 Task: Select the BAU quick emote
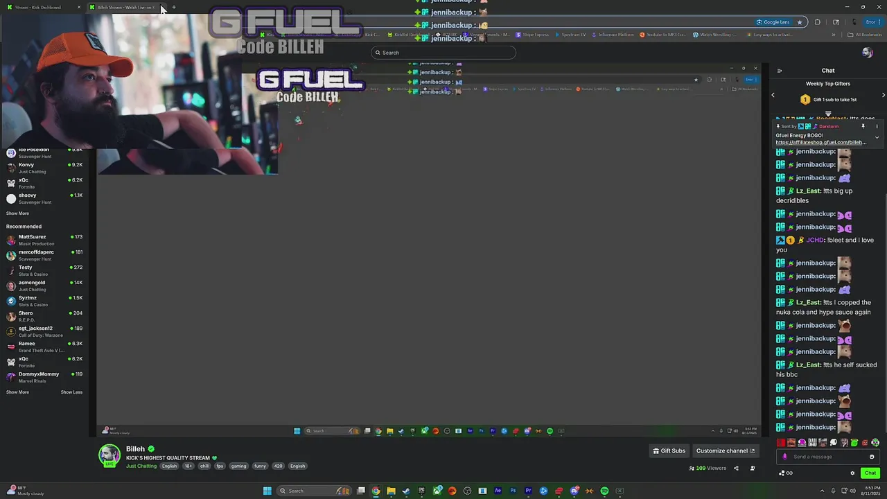pos(812,443)
